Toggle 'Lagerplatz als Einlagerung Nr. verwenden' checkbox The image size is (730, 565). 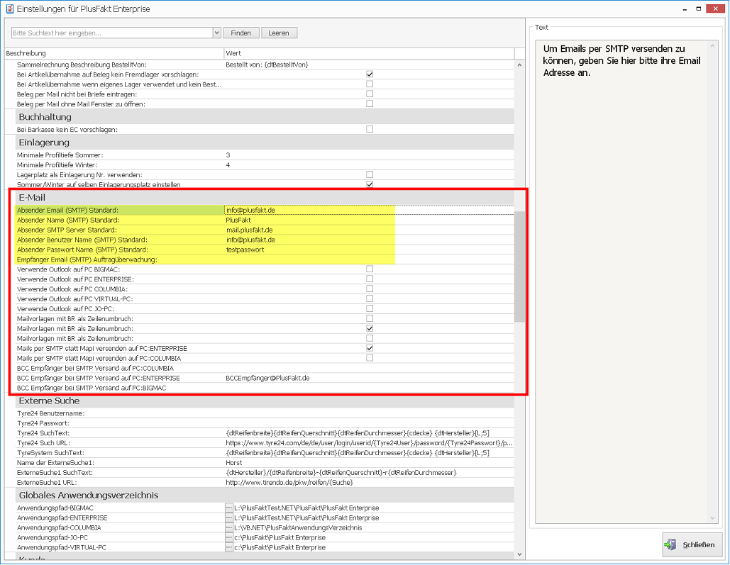pyautogui.click(x=370, y=174)
